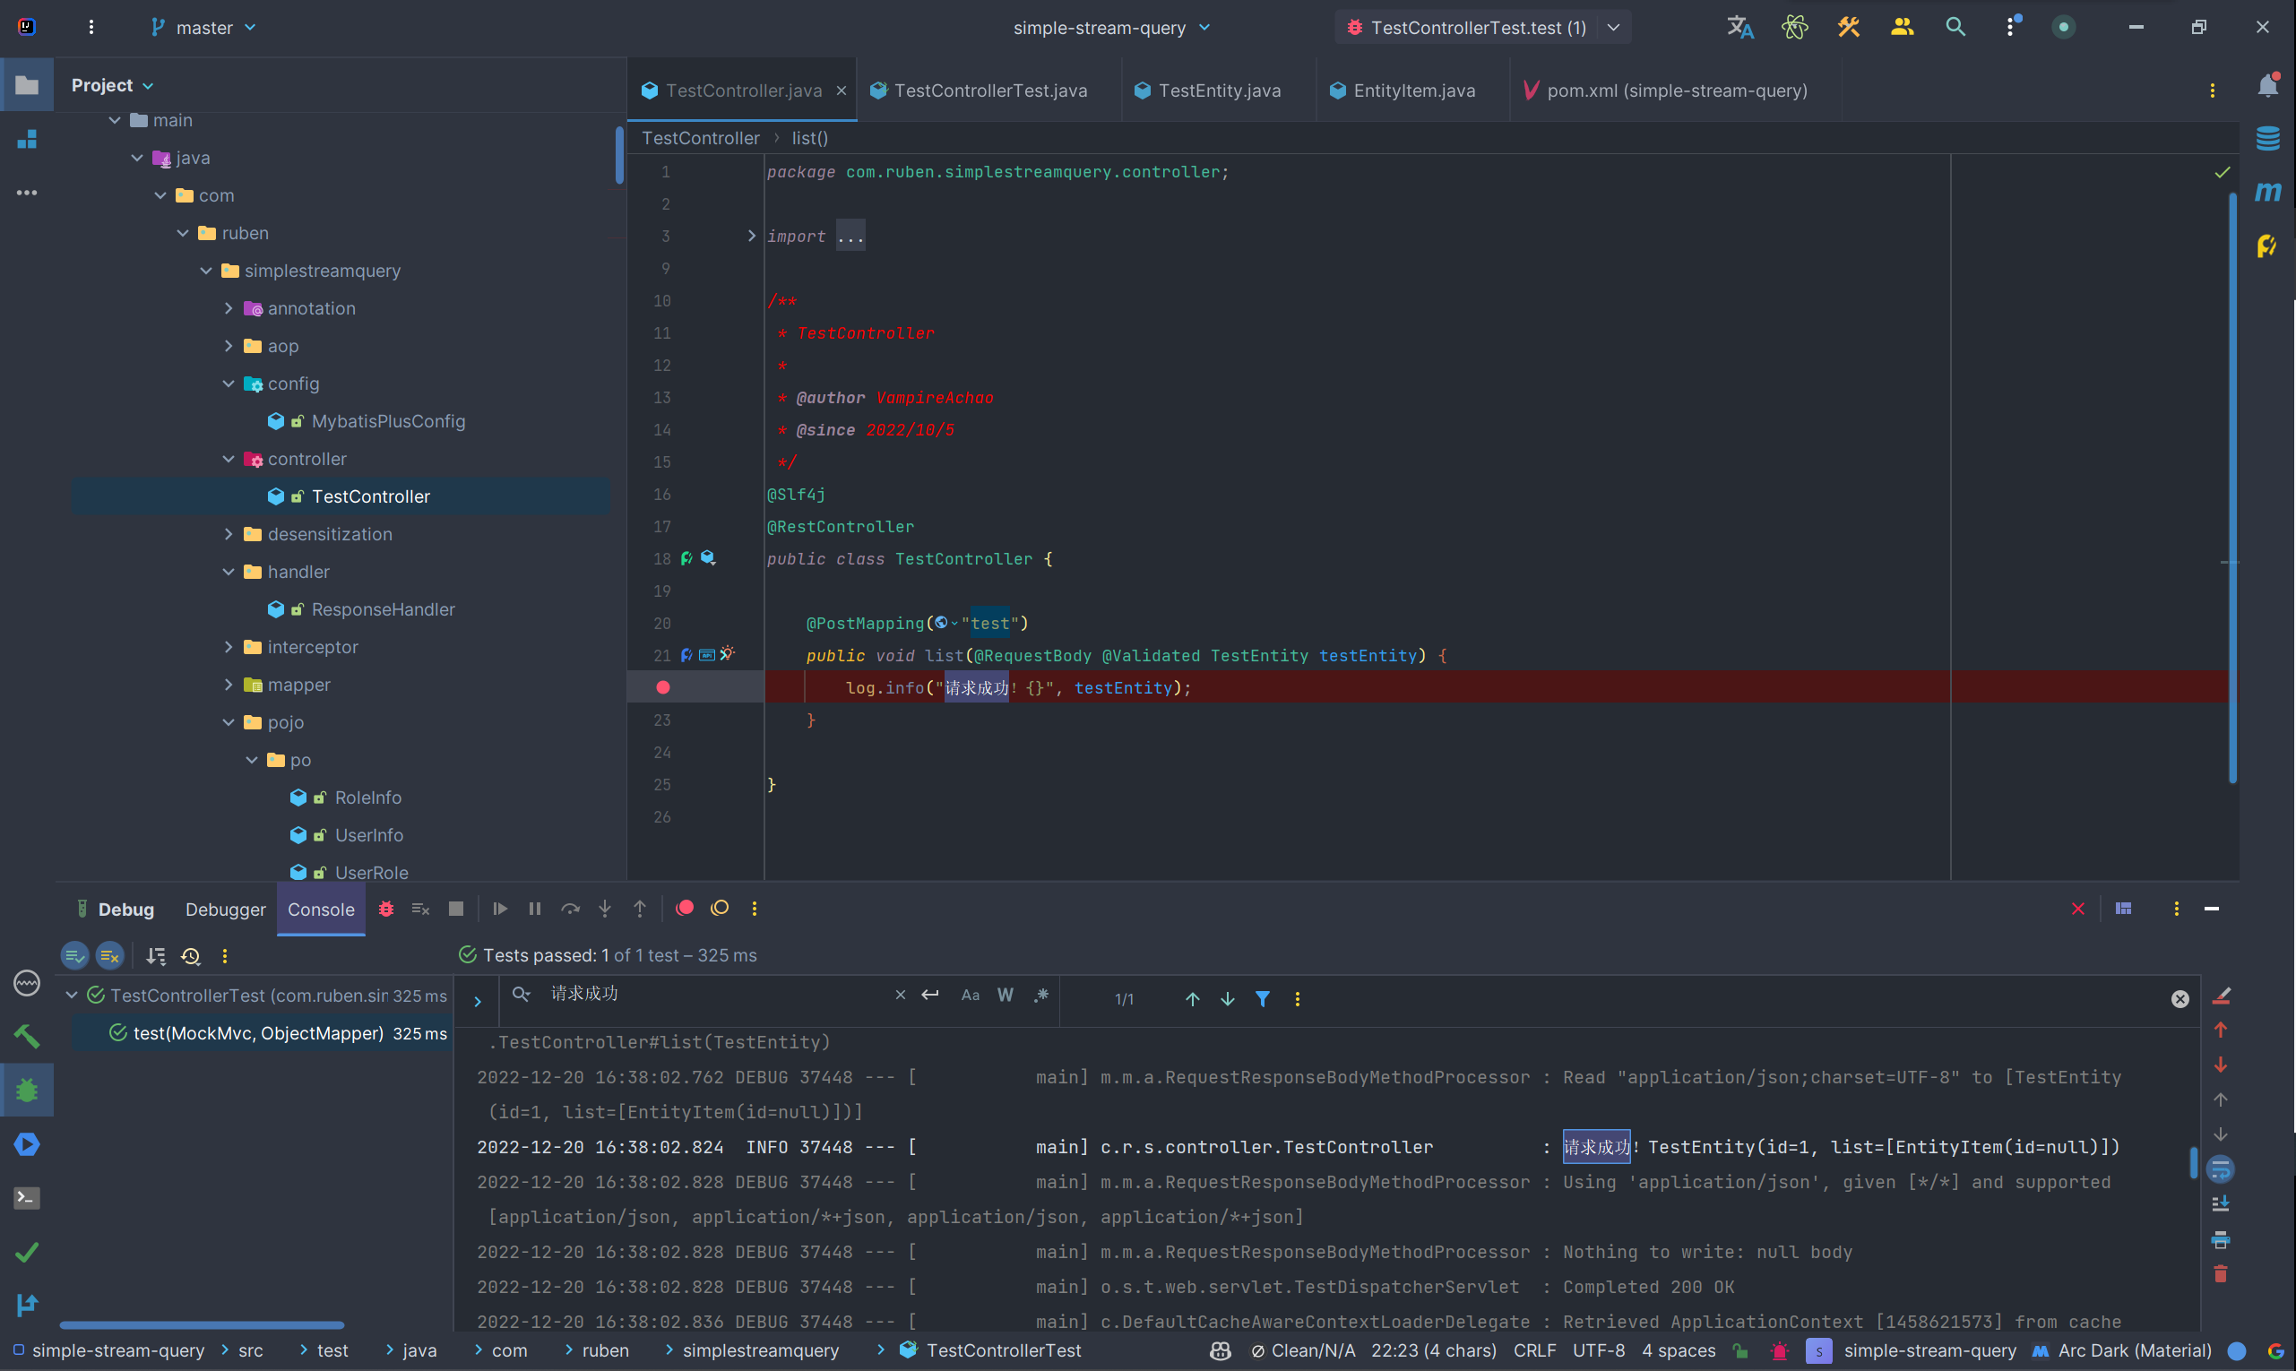Open the Maven tool window icon
Image resolution: width=2296 pixels, height=1371 pixels.
pyautogui.click(x=2267, y=192)
